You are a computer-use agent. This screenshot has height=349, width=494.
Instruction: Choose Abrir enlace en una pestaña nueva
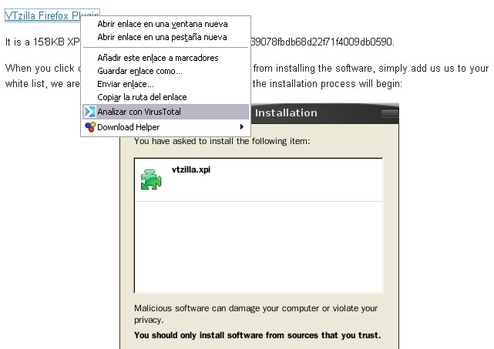coord(166,37)
